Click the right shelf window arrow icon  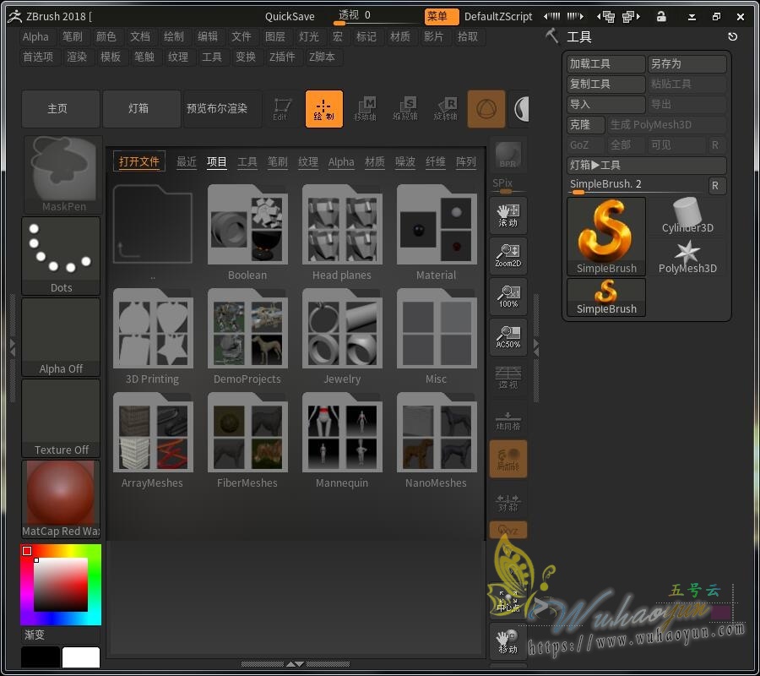point(631,17)
